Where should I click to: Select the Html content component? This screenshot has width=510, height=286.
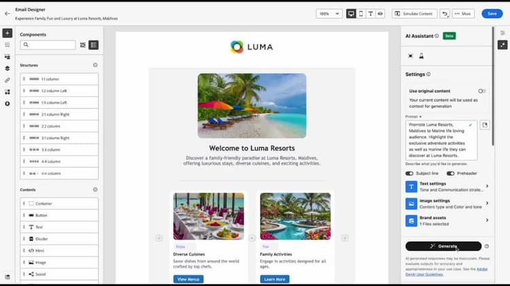[59, 251]
